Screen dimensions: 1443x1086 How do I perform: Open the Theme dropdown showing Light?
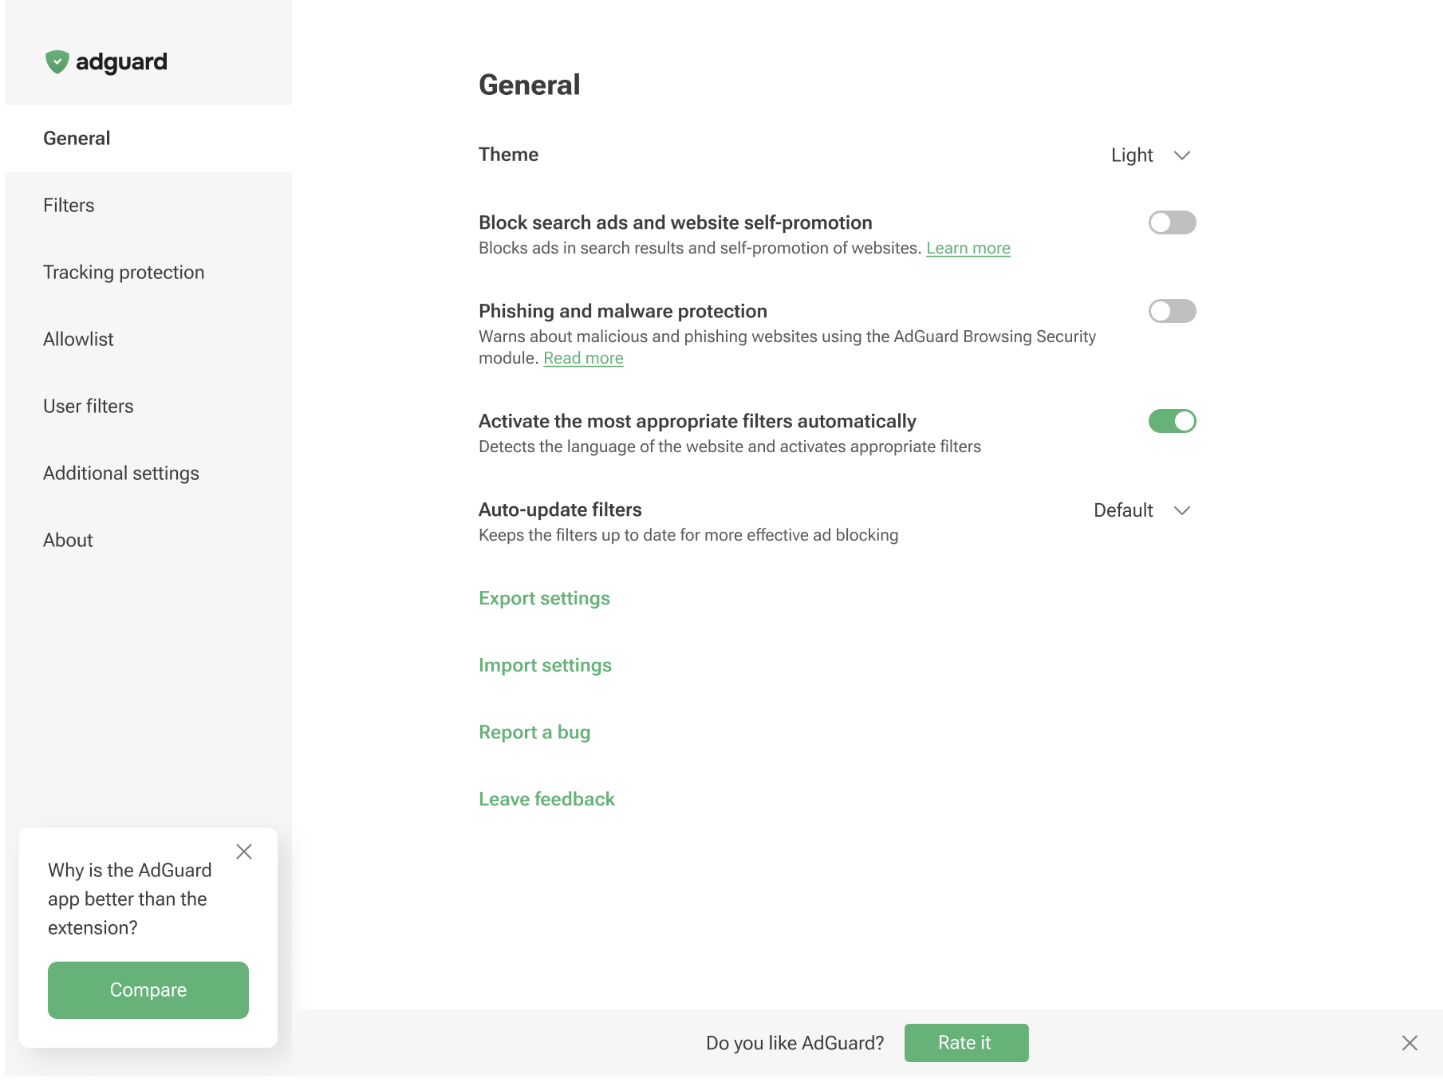1151,155
